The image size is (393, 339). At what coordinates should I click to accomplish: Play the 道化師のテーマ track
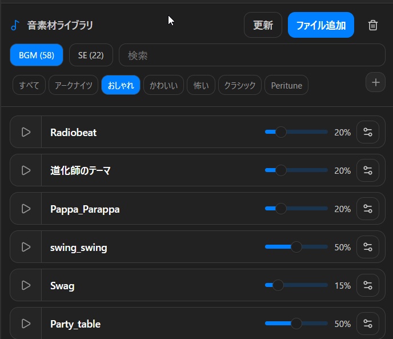(x=26, y=170)
